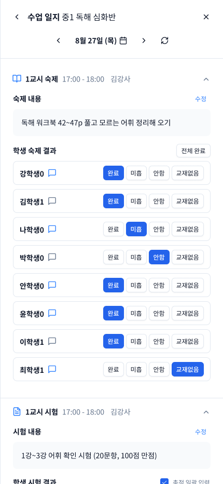Go to the previous day arrow
This screenshot has width=223, height=484.
[x=58, y=41]
